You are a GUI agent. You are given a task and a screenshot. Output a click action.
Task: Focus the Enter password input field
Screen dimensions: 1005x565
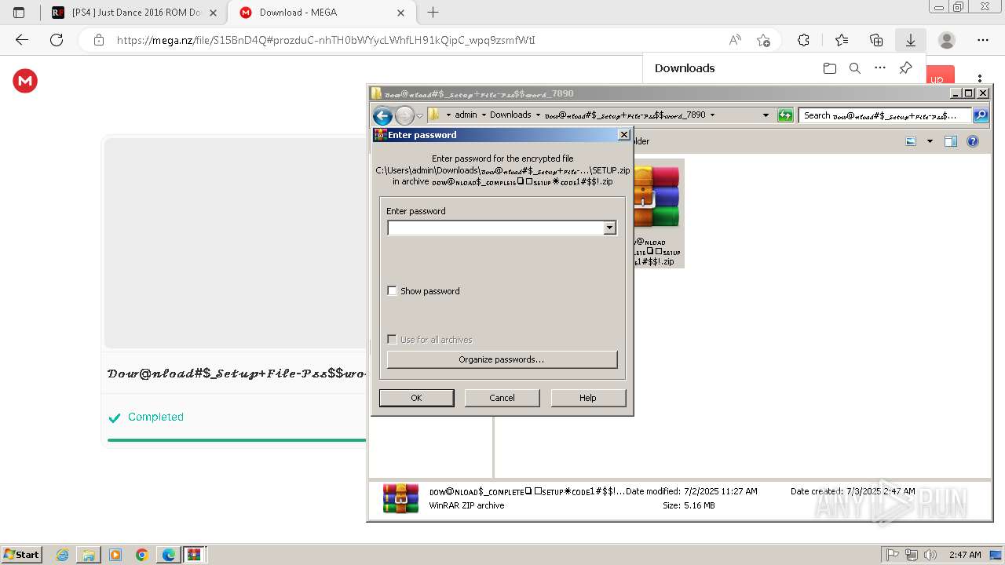[x=495, y=228]
